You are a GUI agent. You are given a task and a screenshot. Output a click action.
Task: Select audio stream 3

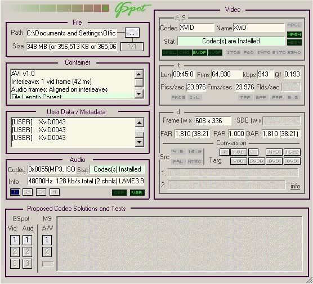click(x=41, y=192)
